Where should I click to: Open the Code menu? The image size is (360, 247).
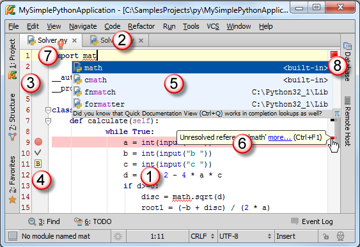[x=113, y=26]
